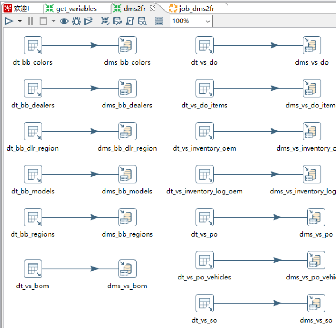Click the dt_vs_inventory_log_oem label
Screen dimensions: 336x328
204,191
